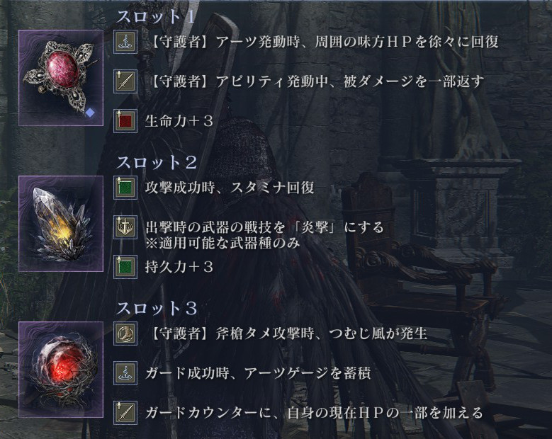
Task: Click the 生命力+3 effect text
Action: (x=179, y=121)
